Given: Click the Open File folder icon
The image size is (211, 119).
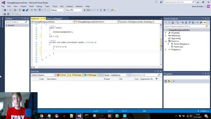Looking at the screenshot, I should [x=20, y=10].
